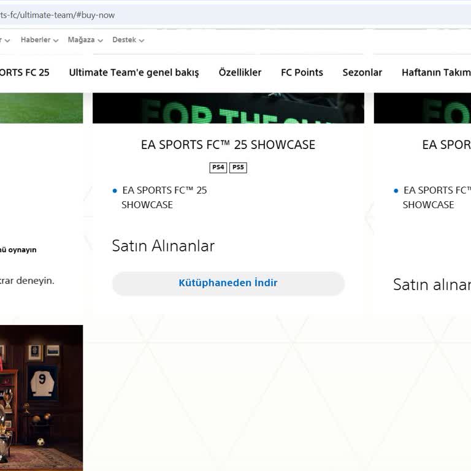
Task: Open the Özellikler tab
Action: 240,72
